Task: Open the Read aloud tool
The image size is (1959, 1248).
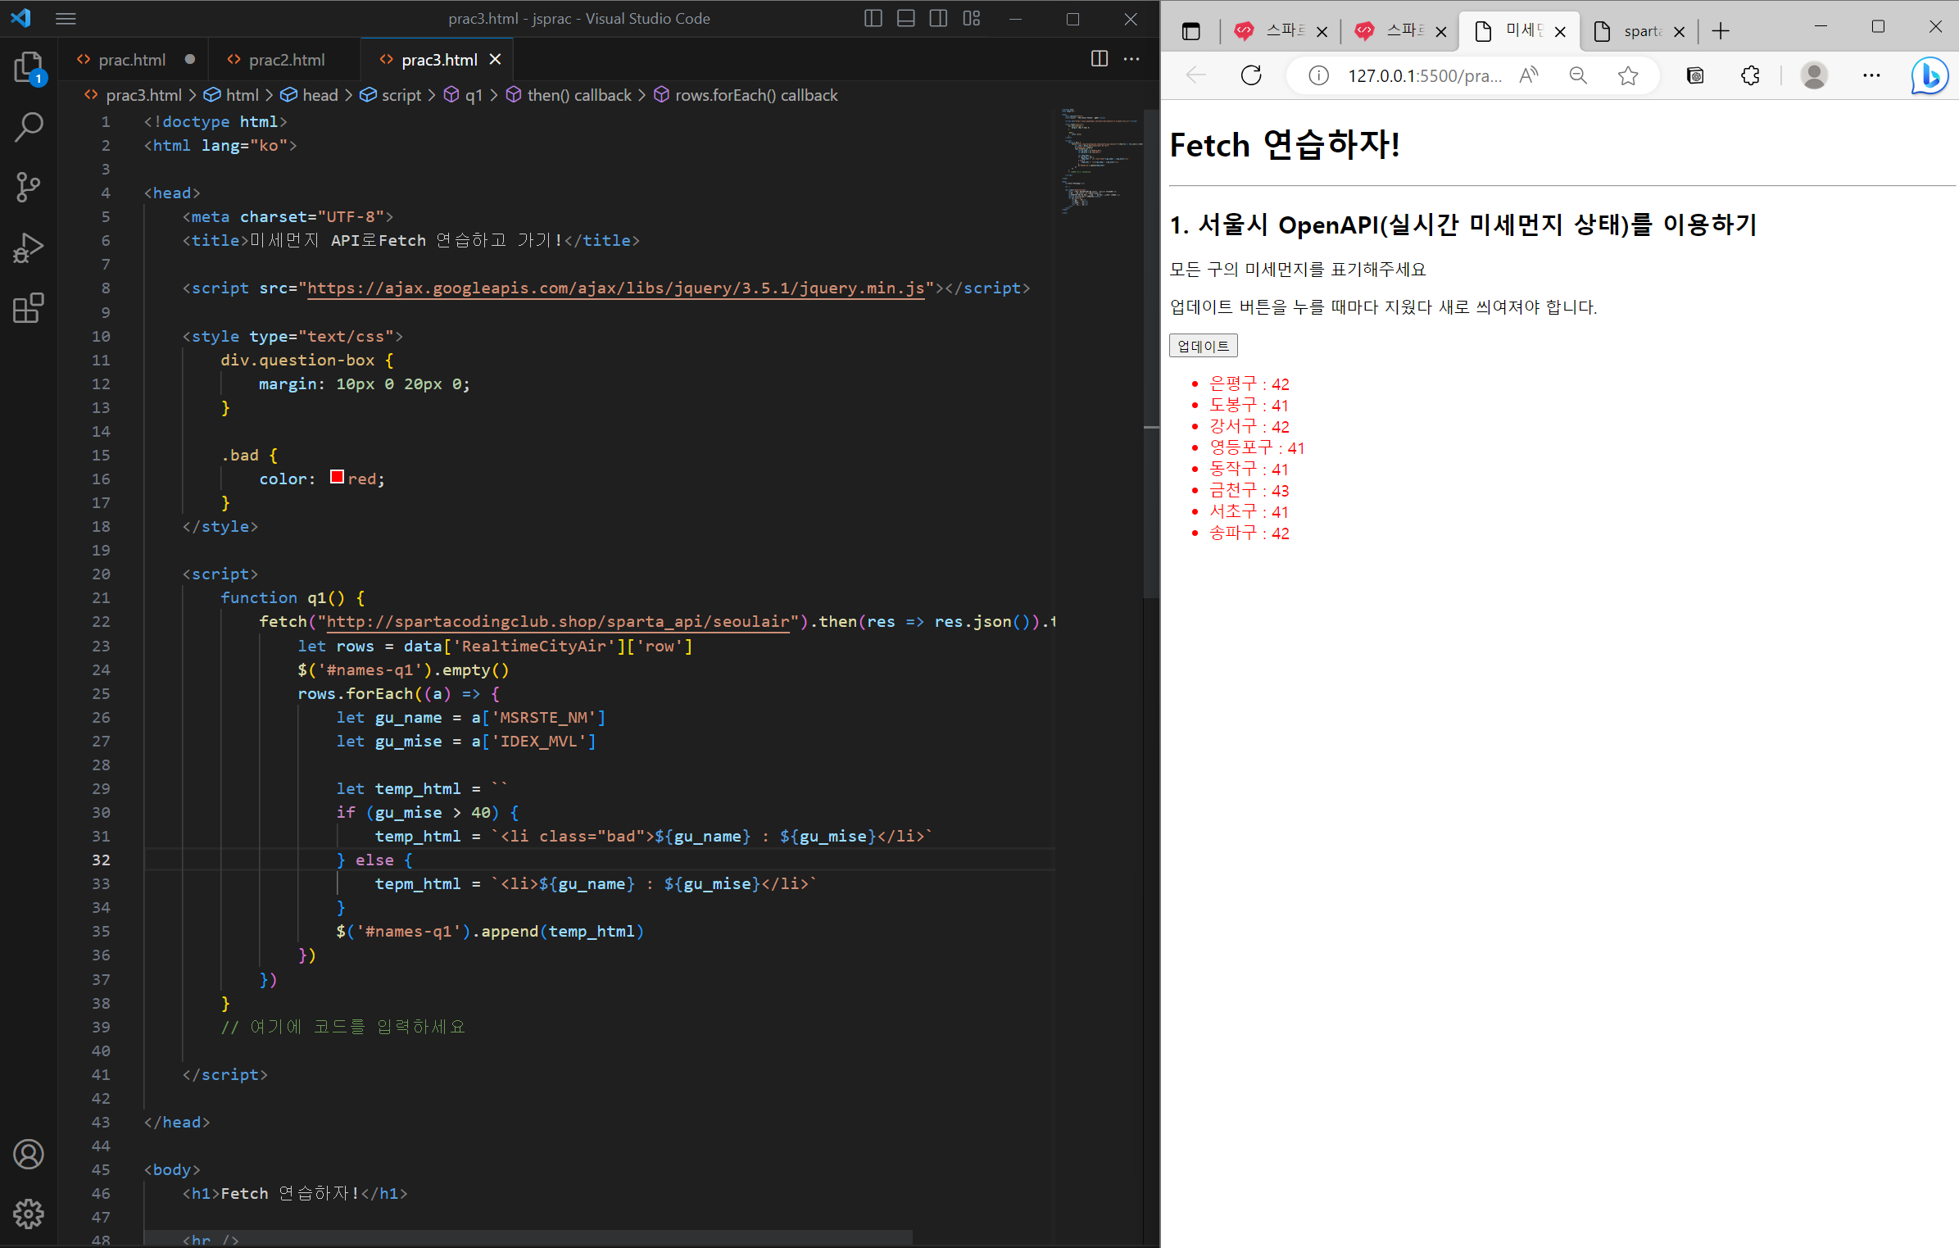Action: [1529, 75]
